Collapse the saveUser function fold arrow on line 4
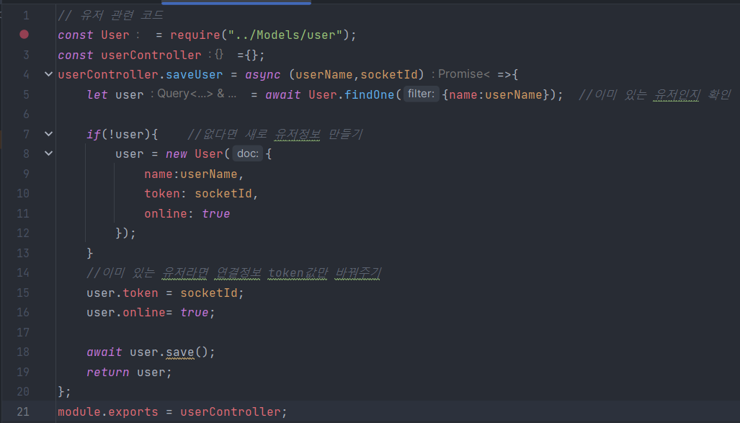Image resolution: width=740 pixels, height=423 pixels. click(x=48, y=74)
